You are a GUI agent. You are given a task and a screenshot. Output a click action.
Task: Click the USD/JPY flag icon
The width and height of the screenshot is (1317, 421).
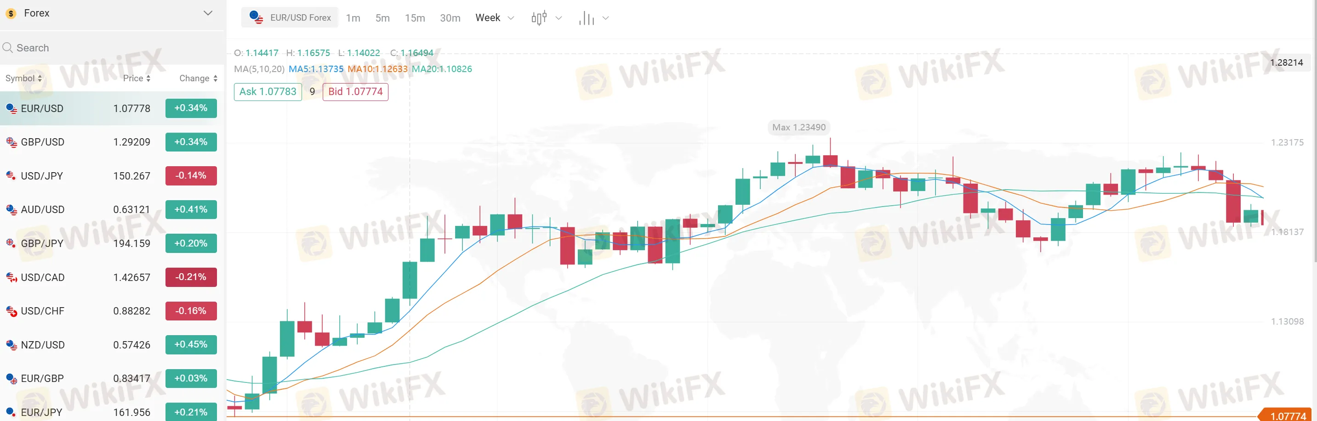click(11, 176)
